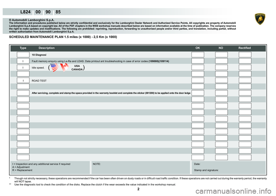Click the 10 Diagnosi heading
The image size is (276, 196).
tap(39, 55)
